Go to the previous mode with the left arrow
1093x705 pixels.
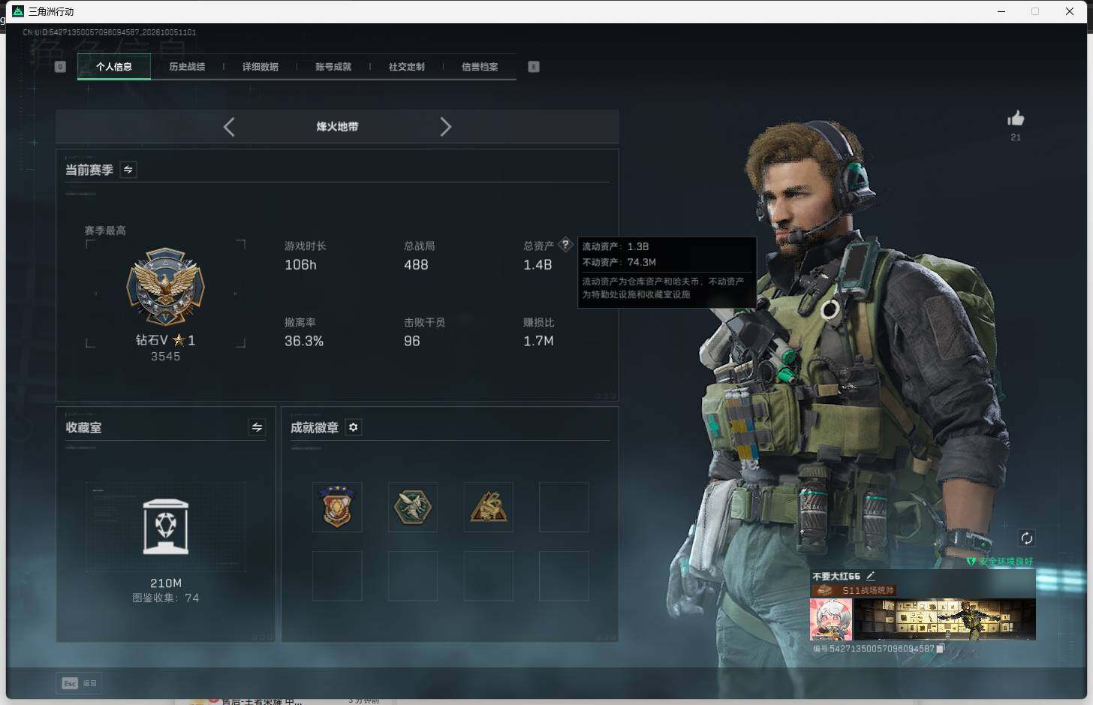coord(229,127)
